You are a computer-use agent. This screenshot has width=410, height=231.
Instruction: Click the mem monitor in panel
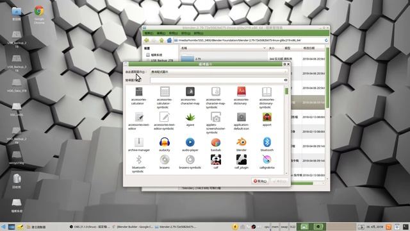point(275,227)
